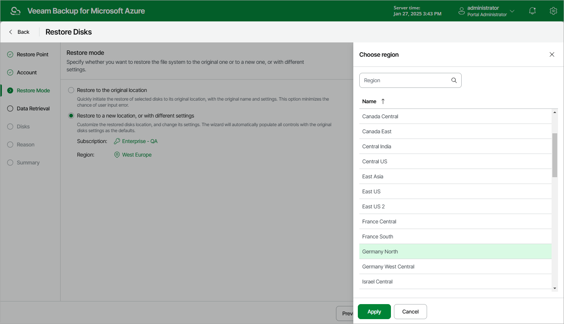The image size is (564, 324).
Task: Choose France South region
Action: click(455, 237)
